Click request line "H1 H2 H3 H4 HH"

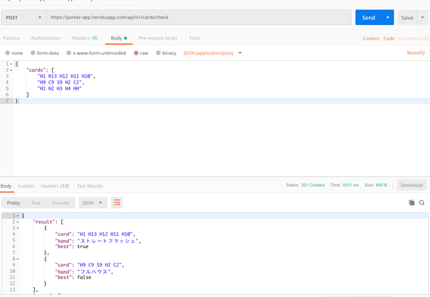pyautogui.click(x=59, y=88)
